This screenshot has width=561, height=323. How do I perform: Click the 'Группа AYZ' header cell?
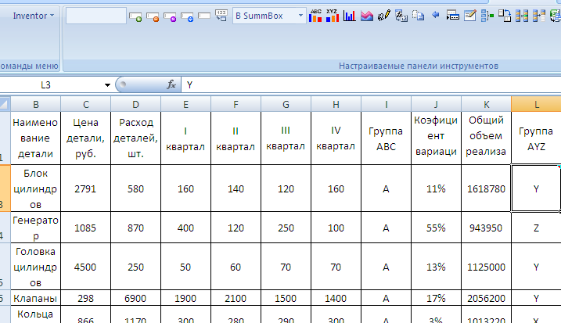[x=536, y=138]
